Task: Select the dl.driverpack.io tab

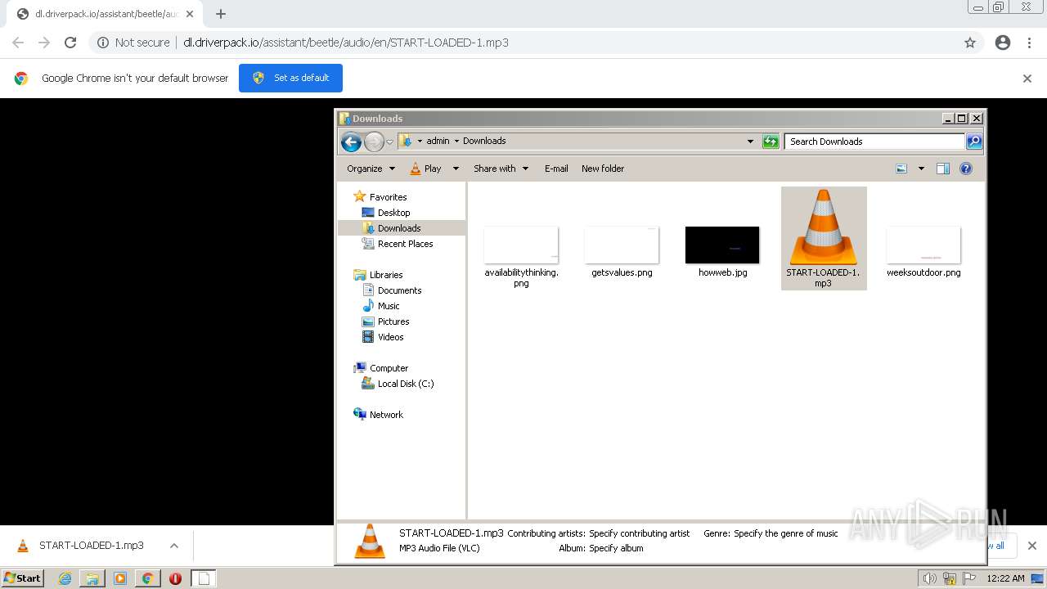Action: (105, 14)
